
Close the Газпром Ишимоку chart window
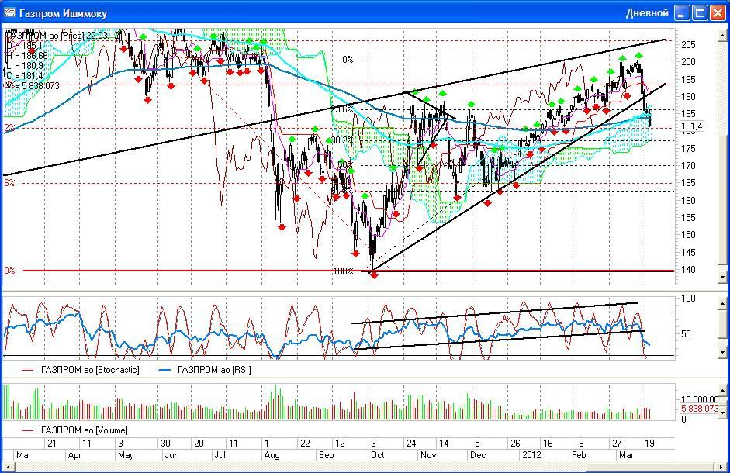click(x=718, y=12)
